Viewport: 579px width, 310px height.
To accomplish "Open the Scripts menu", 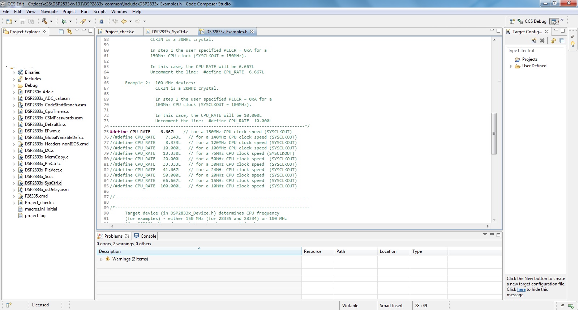I will (x=100, y=12).
